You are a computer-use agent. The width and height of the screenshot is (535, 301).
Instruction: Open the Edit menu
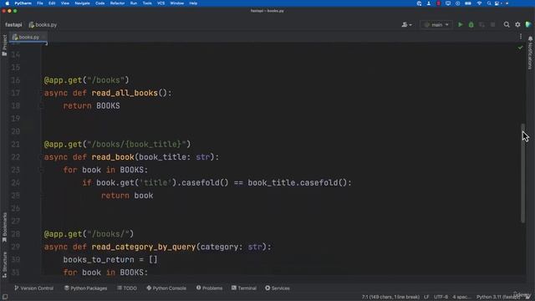coord(52,3)
